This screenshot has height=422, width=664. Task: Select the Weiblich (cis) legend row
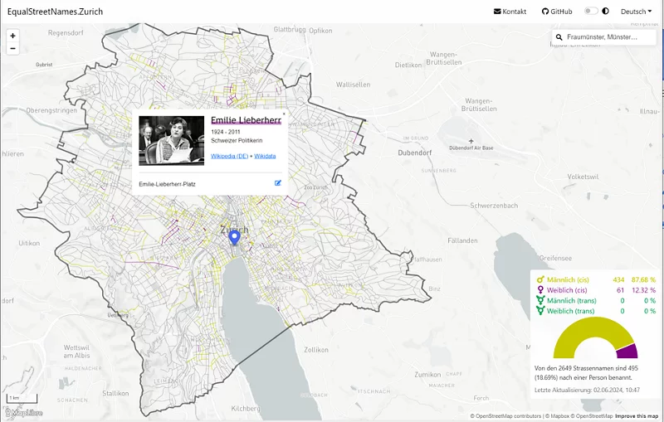point(596,290)
